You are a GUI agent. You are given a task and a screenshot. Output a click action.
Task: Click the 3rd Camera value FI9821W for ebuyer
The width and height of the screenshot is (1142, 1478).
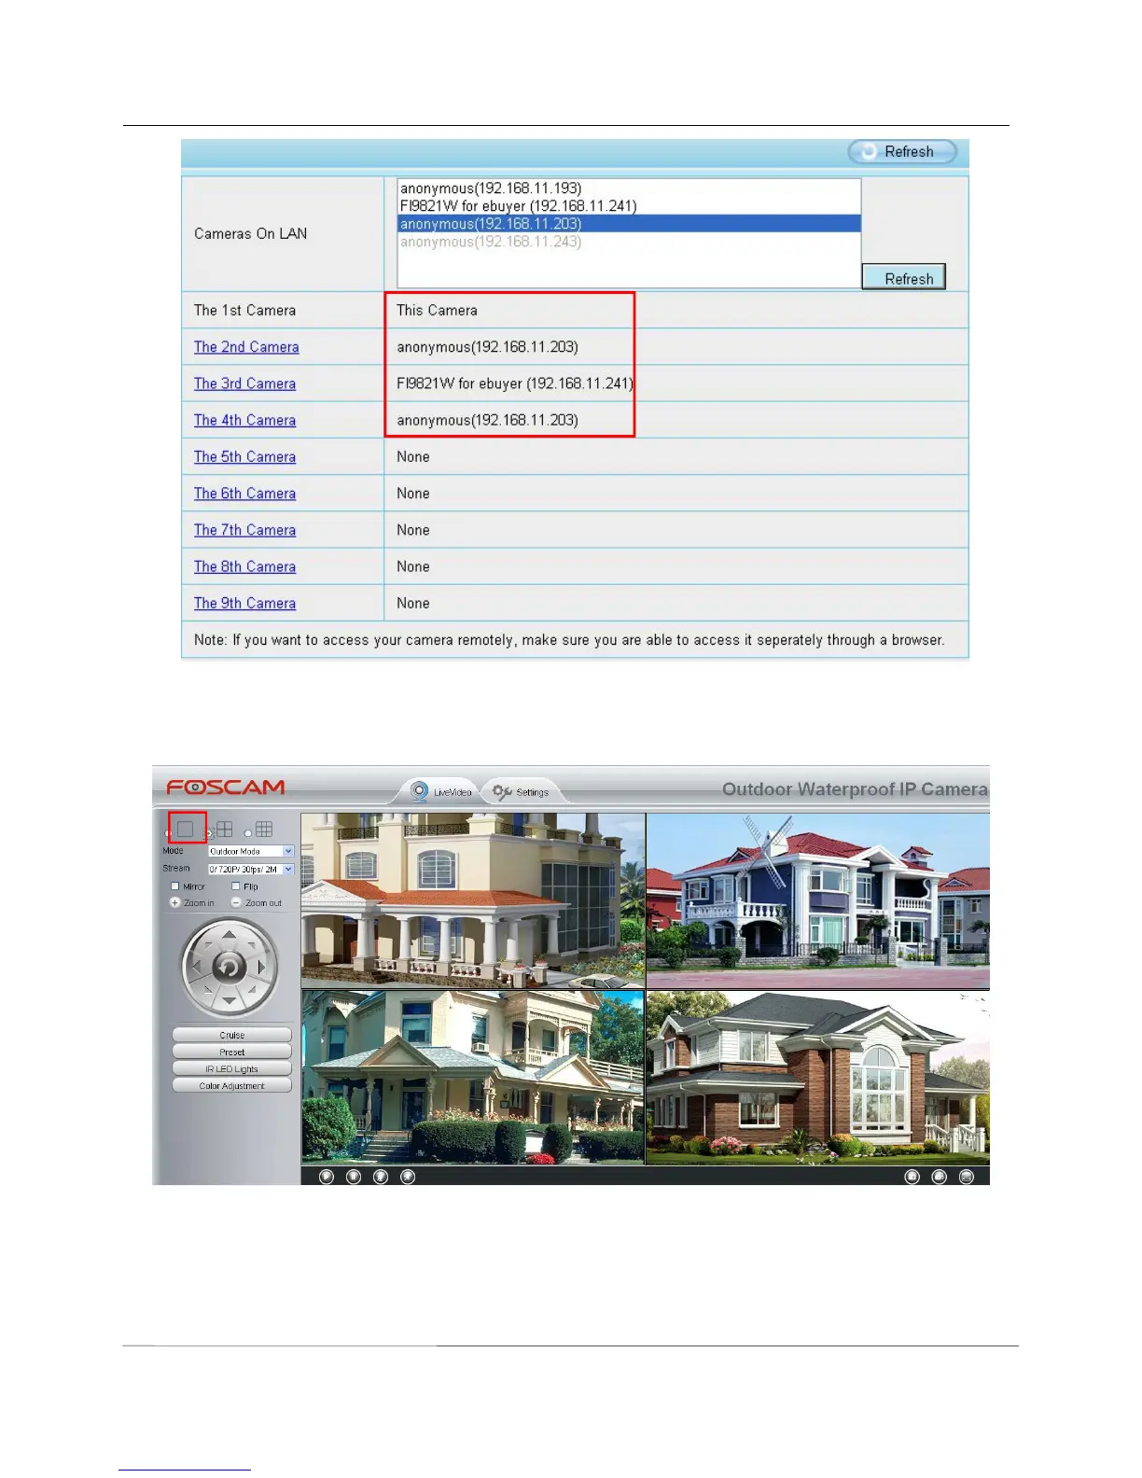515,383
